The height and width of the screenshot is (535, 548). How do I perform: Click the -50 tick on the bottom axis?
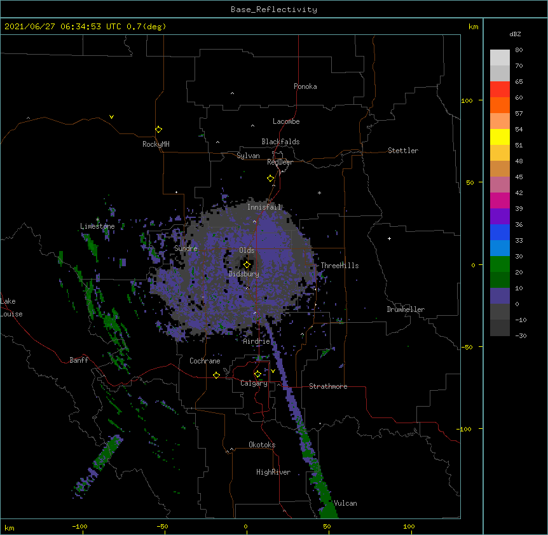162,526
